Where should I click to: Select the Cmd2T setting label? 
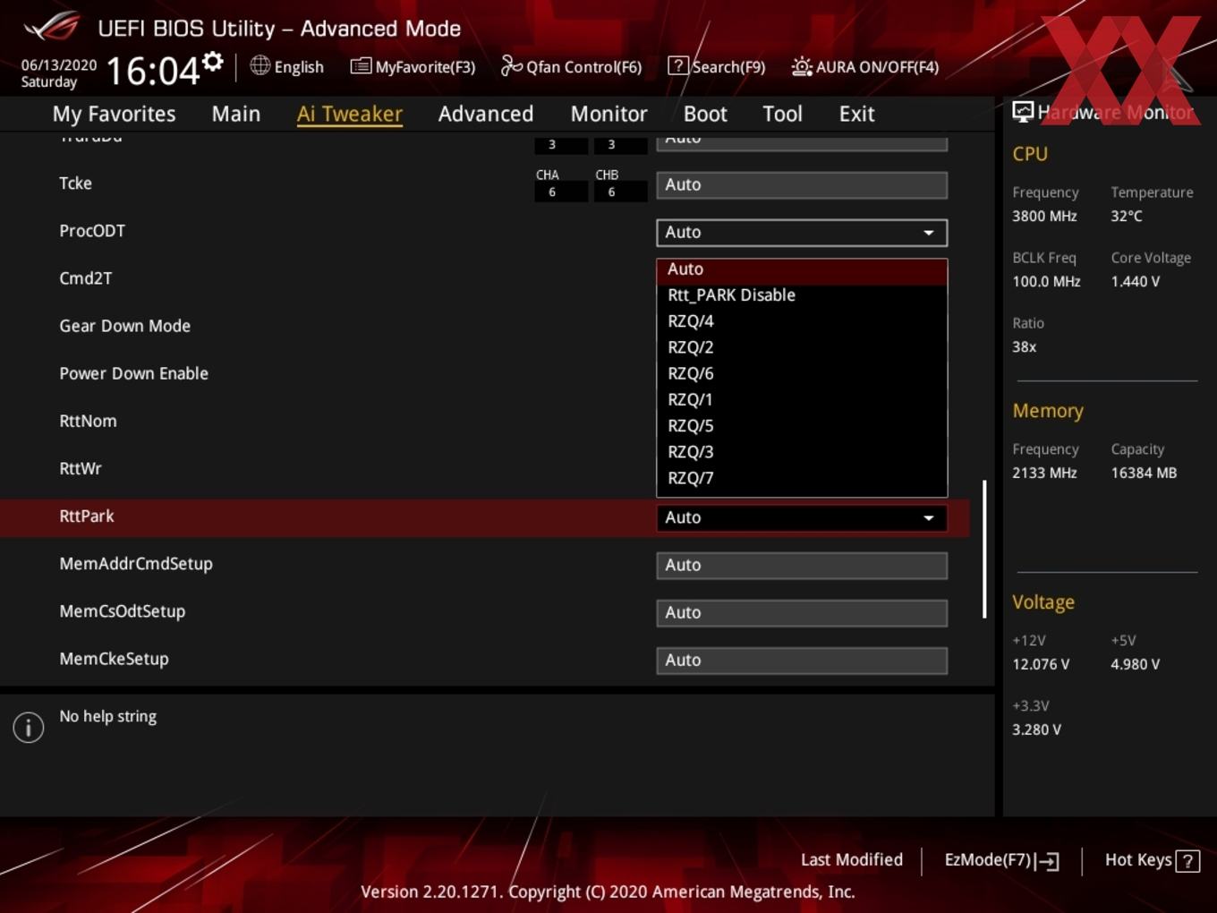[x=86, y=278]
